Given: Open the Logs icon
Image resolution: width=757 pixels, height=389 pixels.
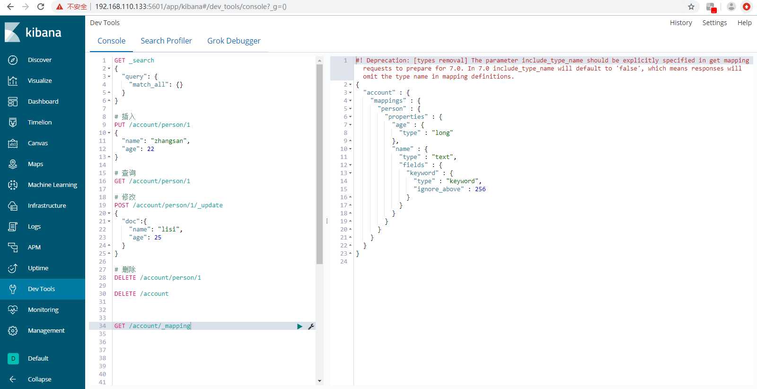Looking at the screenshot, I should coord(13,227).
